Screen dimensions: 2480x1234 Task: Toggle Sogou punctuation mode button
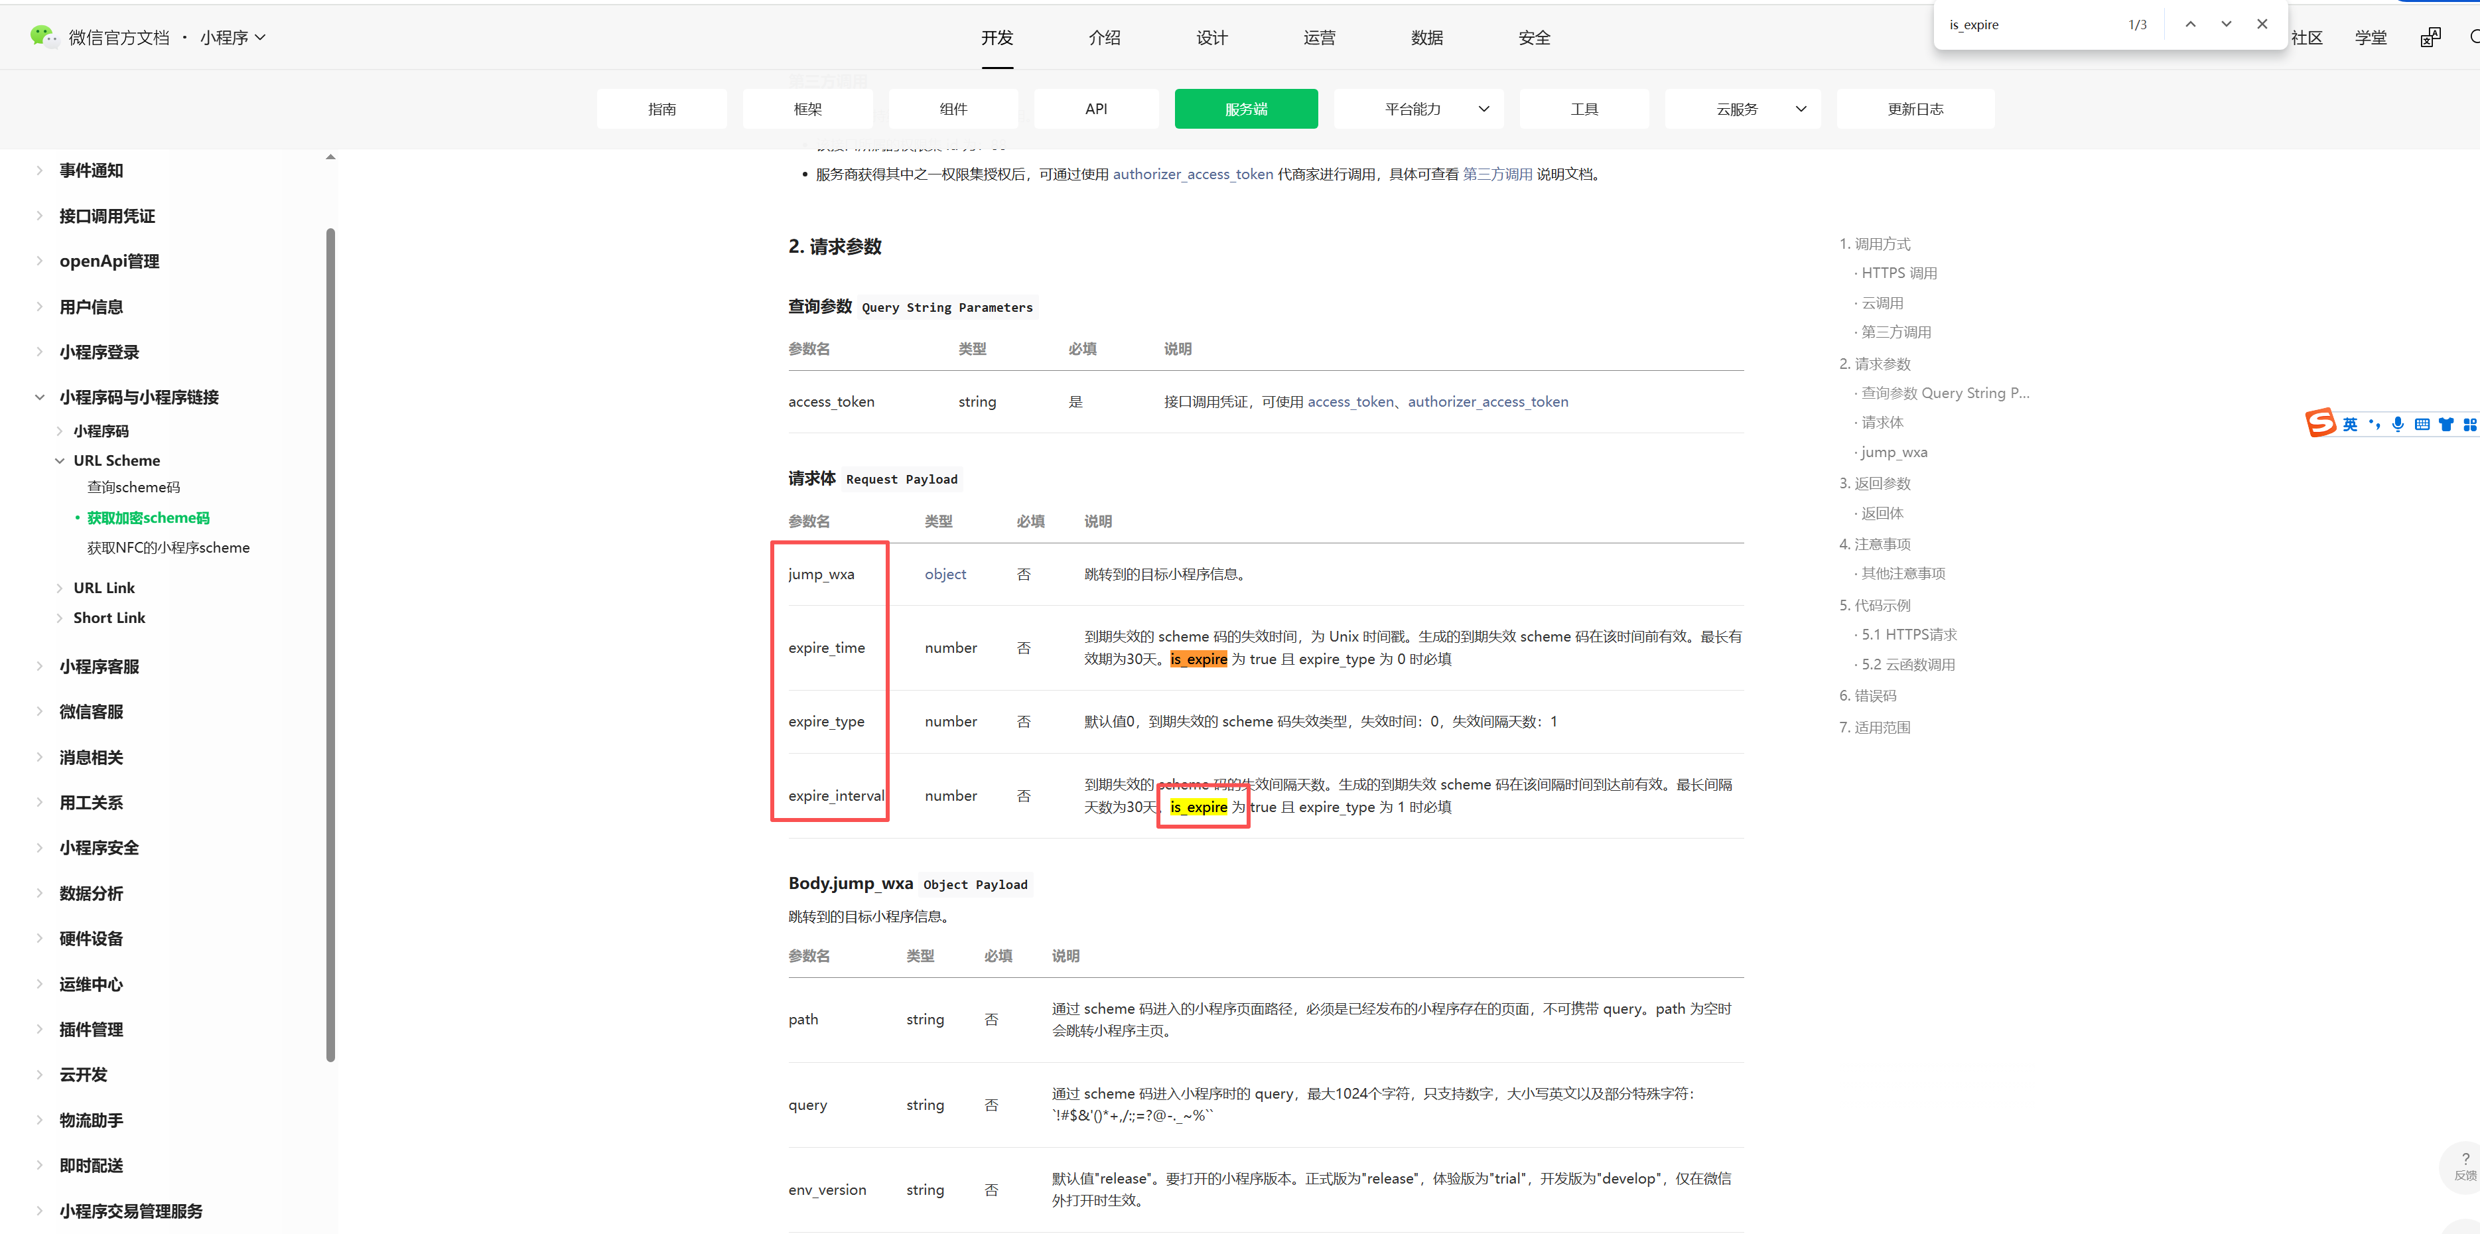[2374, 425]
